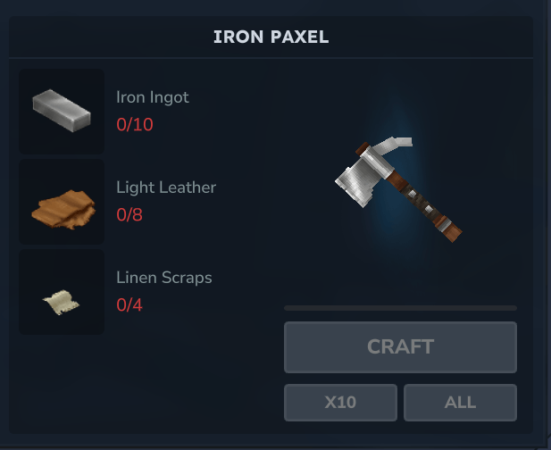Click the Linen Scraps name label
Screen dimensions: 551x450
[x=164, y=278]
